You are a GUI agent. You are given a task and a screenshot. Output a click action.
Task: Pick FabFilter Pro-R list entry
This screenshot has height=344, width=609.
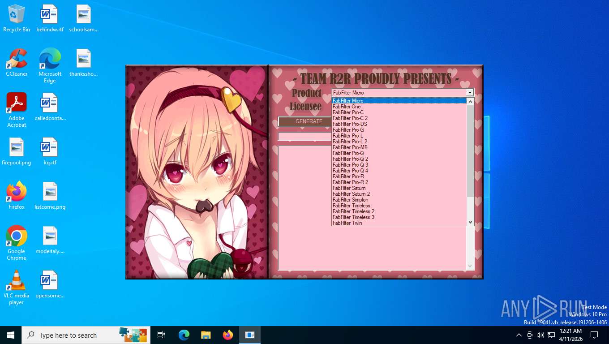399,176
